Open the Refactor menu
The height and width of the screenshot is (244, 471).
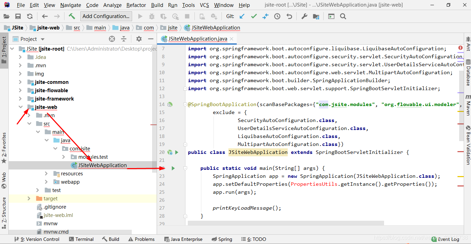136,5
